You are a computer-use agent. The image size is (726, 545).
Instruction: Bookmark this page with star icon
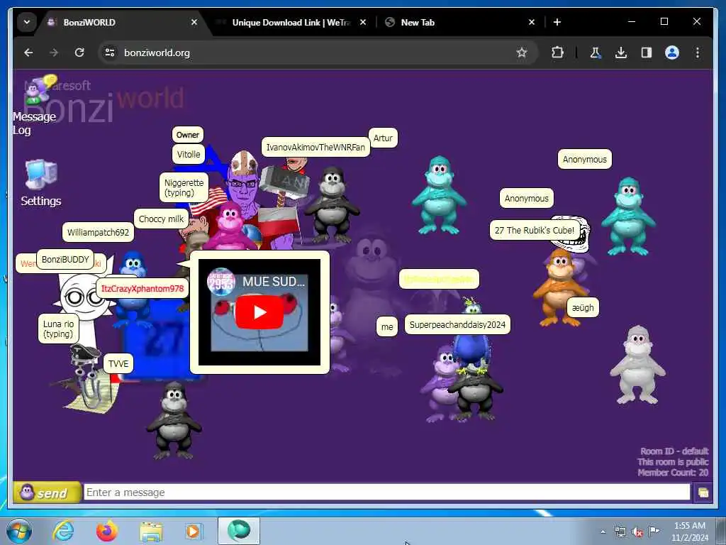522,53
